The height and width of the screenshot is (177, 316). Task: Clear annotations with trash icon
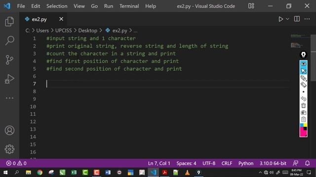303,106
